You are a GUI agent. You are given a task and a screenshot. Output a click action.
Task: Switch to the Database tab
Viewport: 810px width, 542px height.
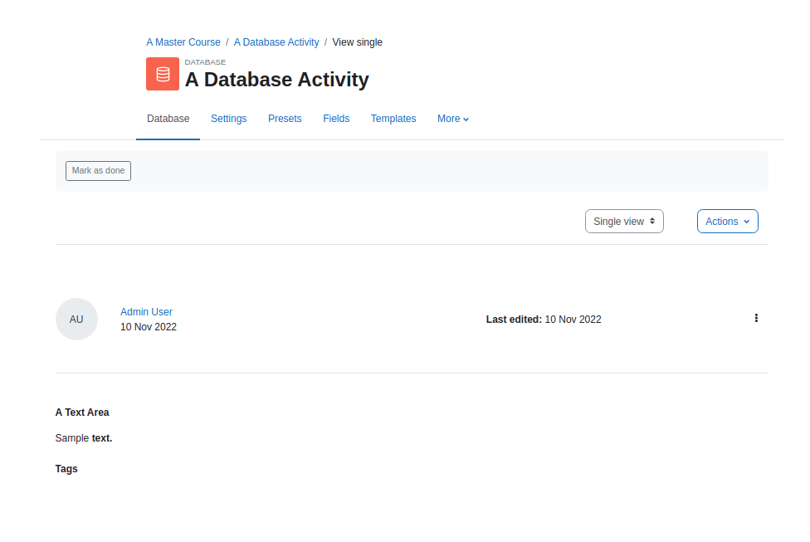[168, 119]
